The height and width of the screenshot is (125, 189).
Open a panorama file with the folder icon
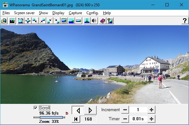pyautogui.click(x=4, y=21)
